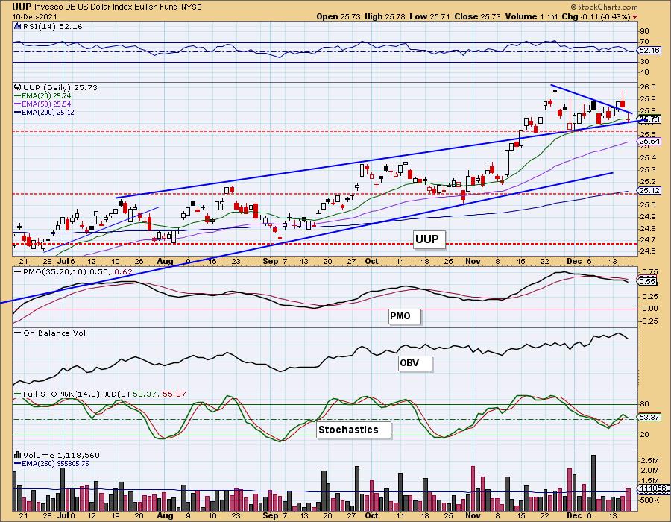
Task: Click the Invesco DB US Dollar Index Bullish Fund name
Action: 107,7
